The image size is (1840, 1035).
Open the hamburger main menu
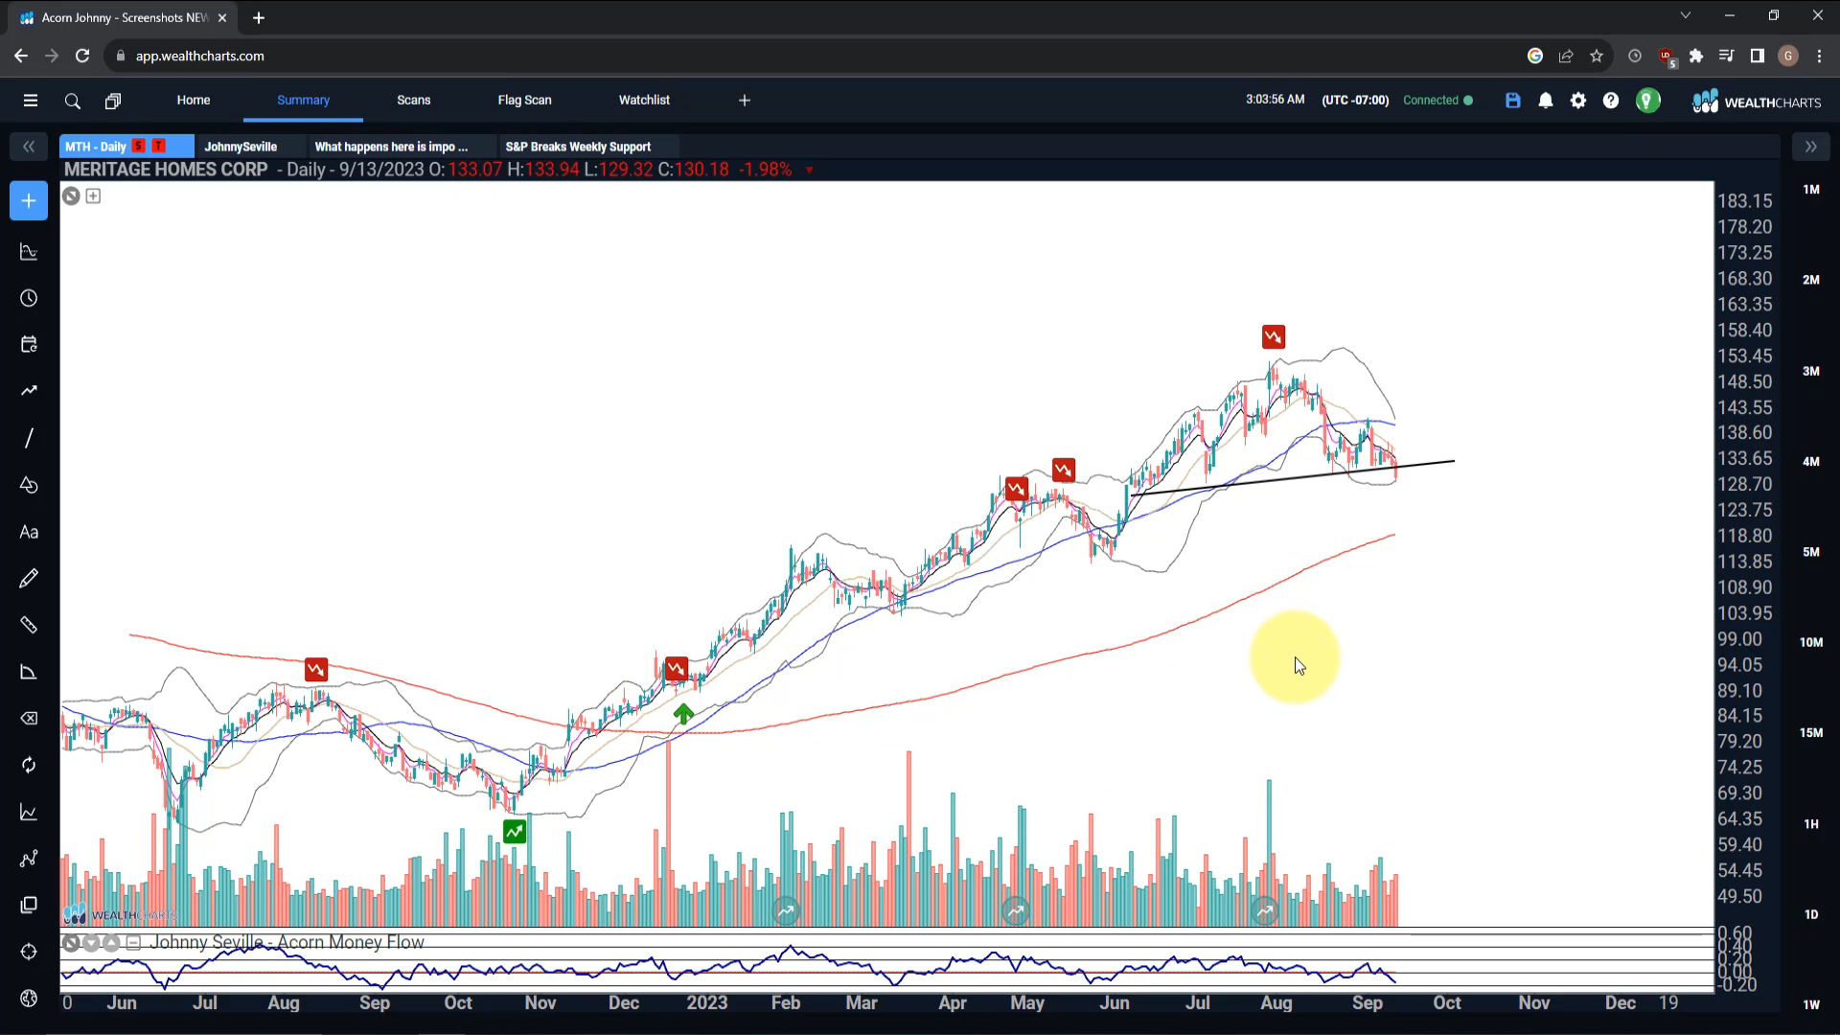click(31, 101)
